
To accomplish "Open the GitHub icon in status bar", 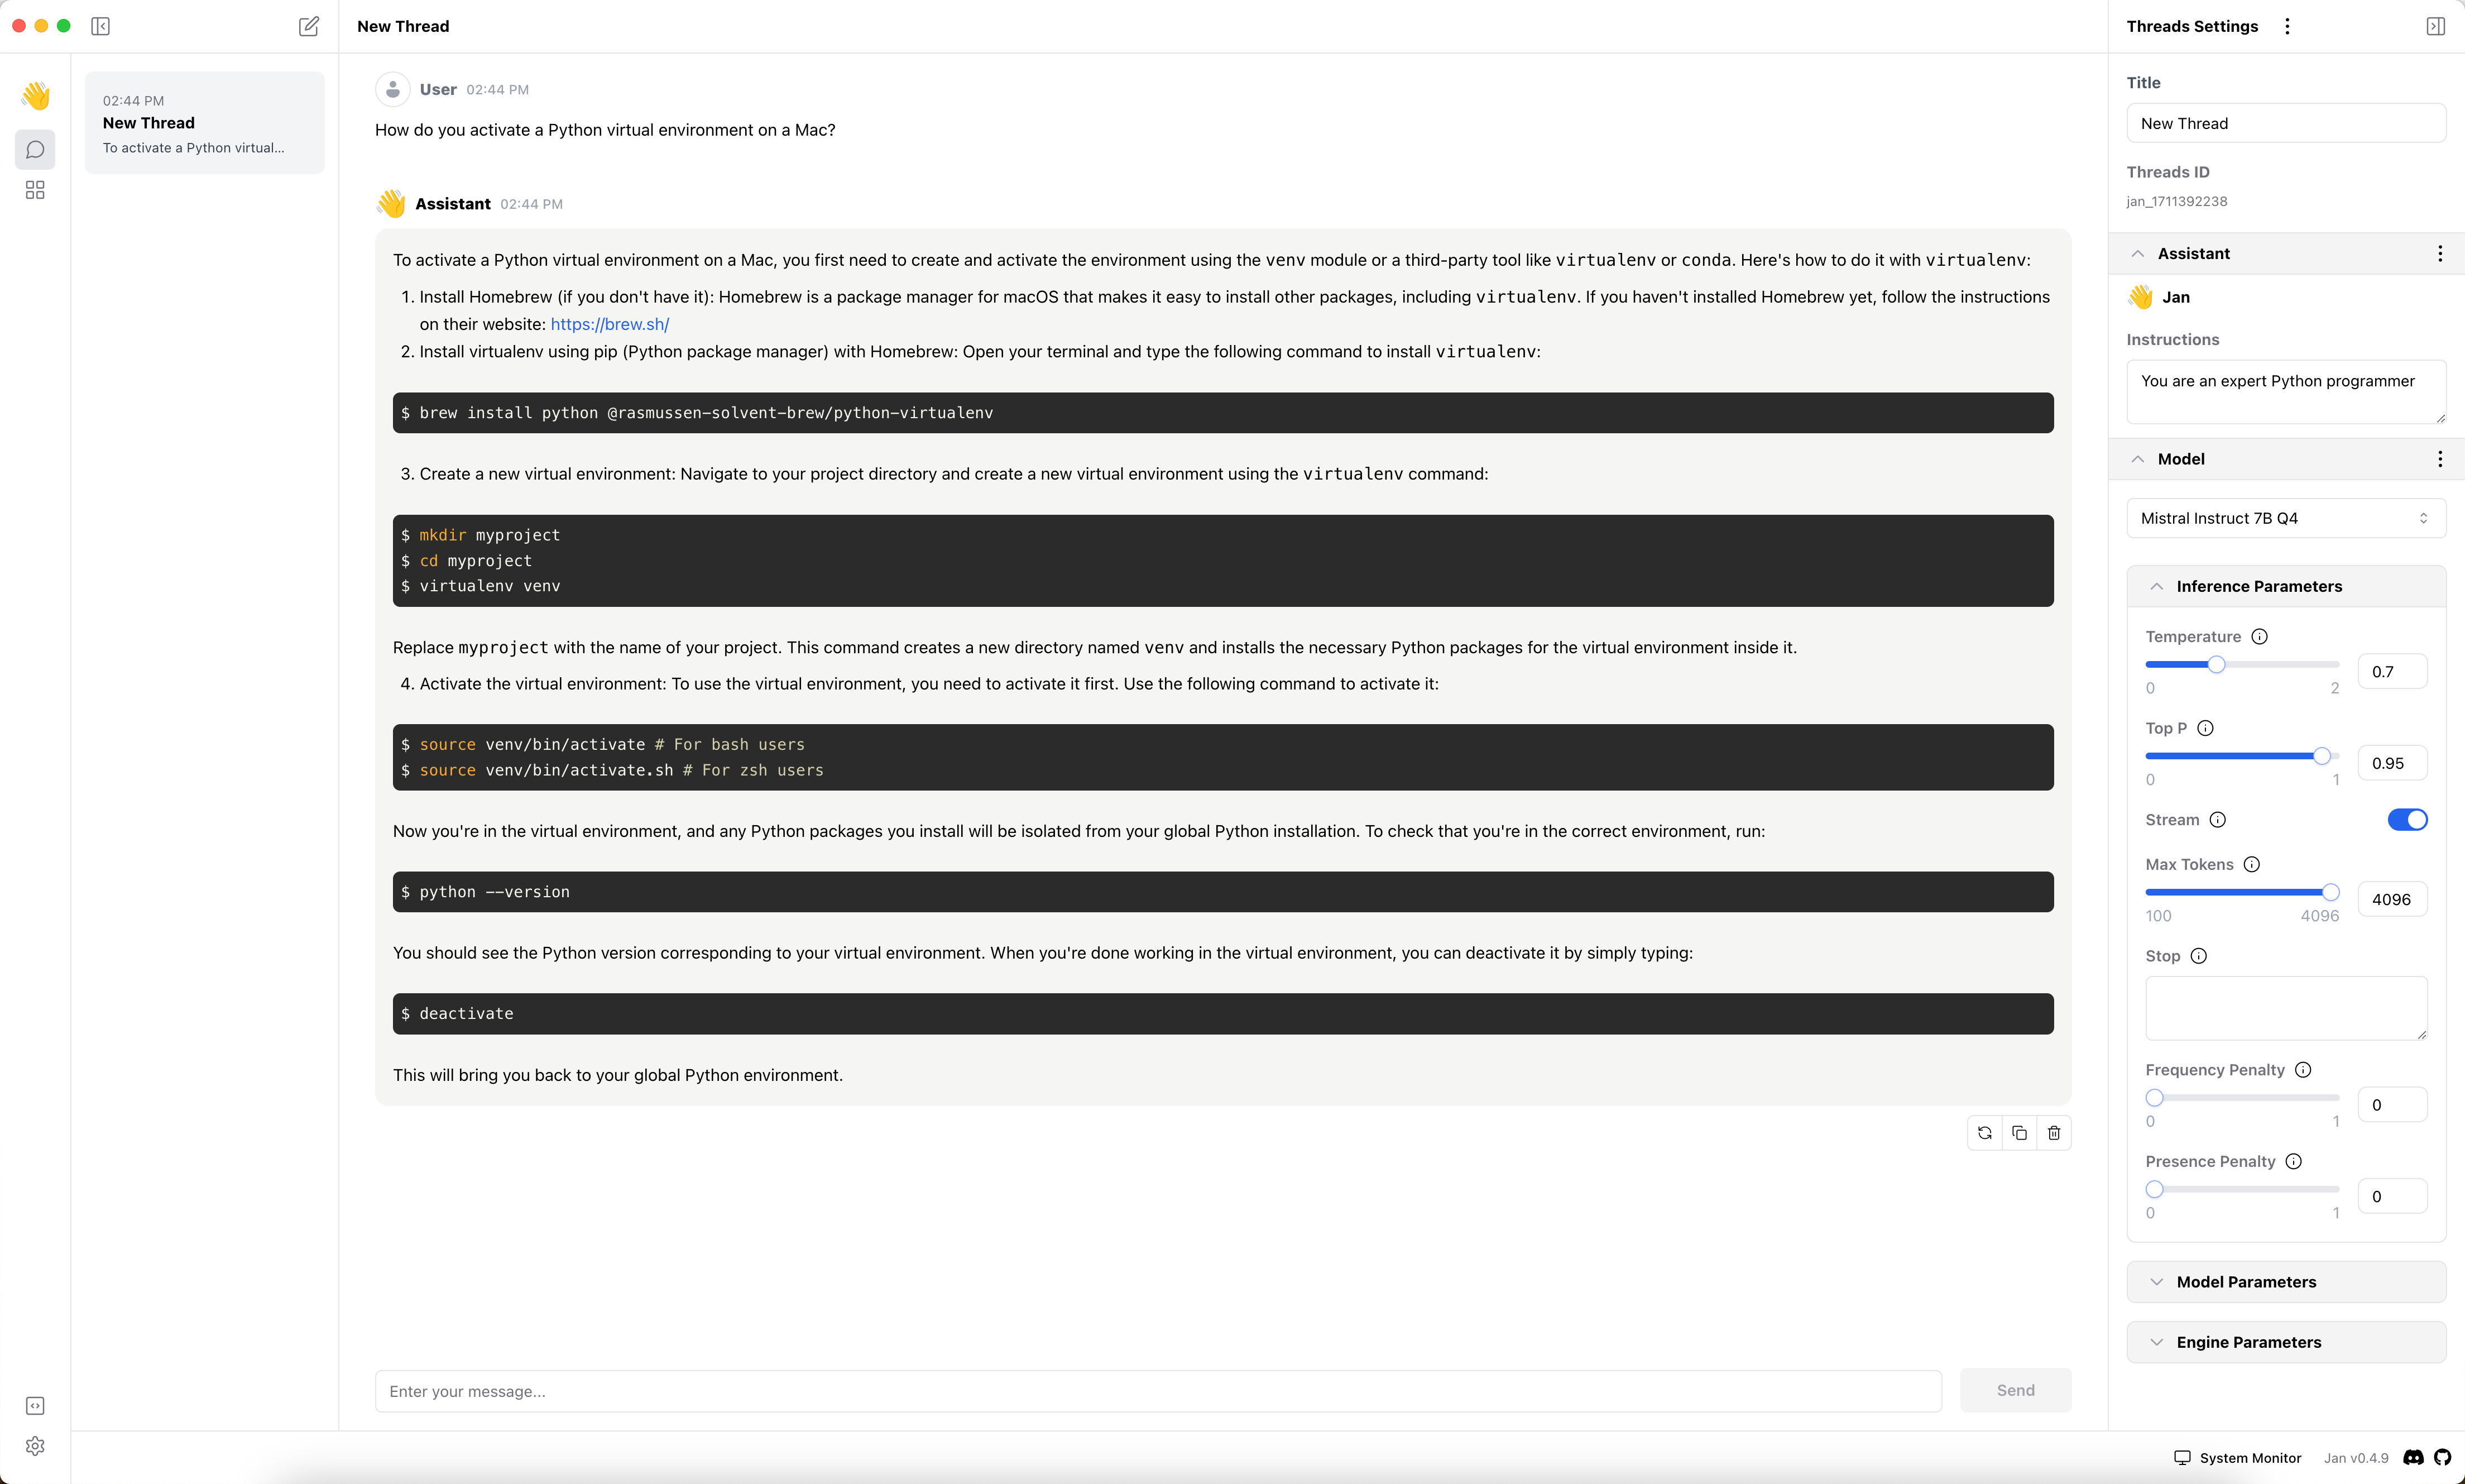I will 2443,1458.
